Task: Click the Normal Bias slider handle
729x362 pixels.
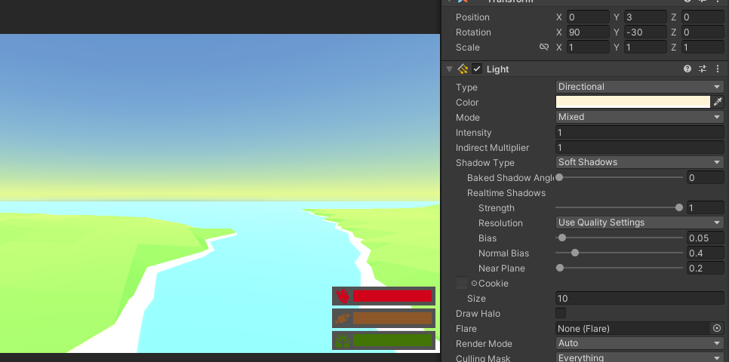Action: tap(575, 253)
